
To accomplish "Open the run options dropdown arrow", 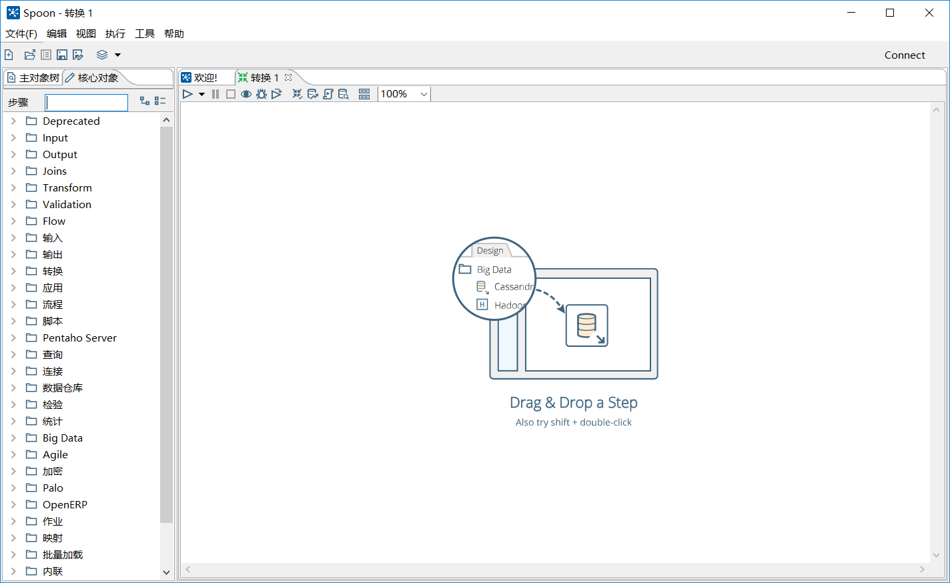I will click(201, 94).
